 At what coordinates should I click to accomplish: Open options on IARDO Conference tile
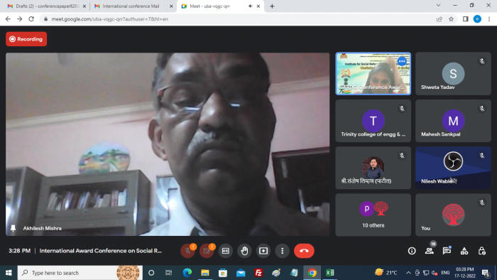click(402, 61)
